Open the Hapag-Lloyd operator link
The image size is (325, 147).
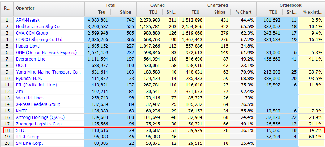point(27,46)
